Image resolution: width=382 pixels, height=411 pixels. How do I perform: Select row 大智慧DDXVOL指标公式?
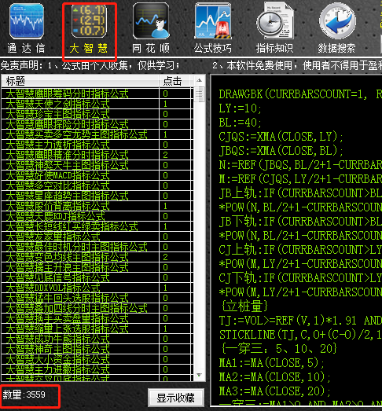click(x=97, y=288)
